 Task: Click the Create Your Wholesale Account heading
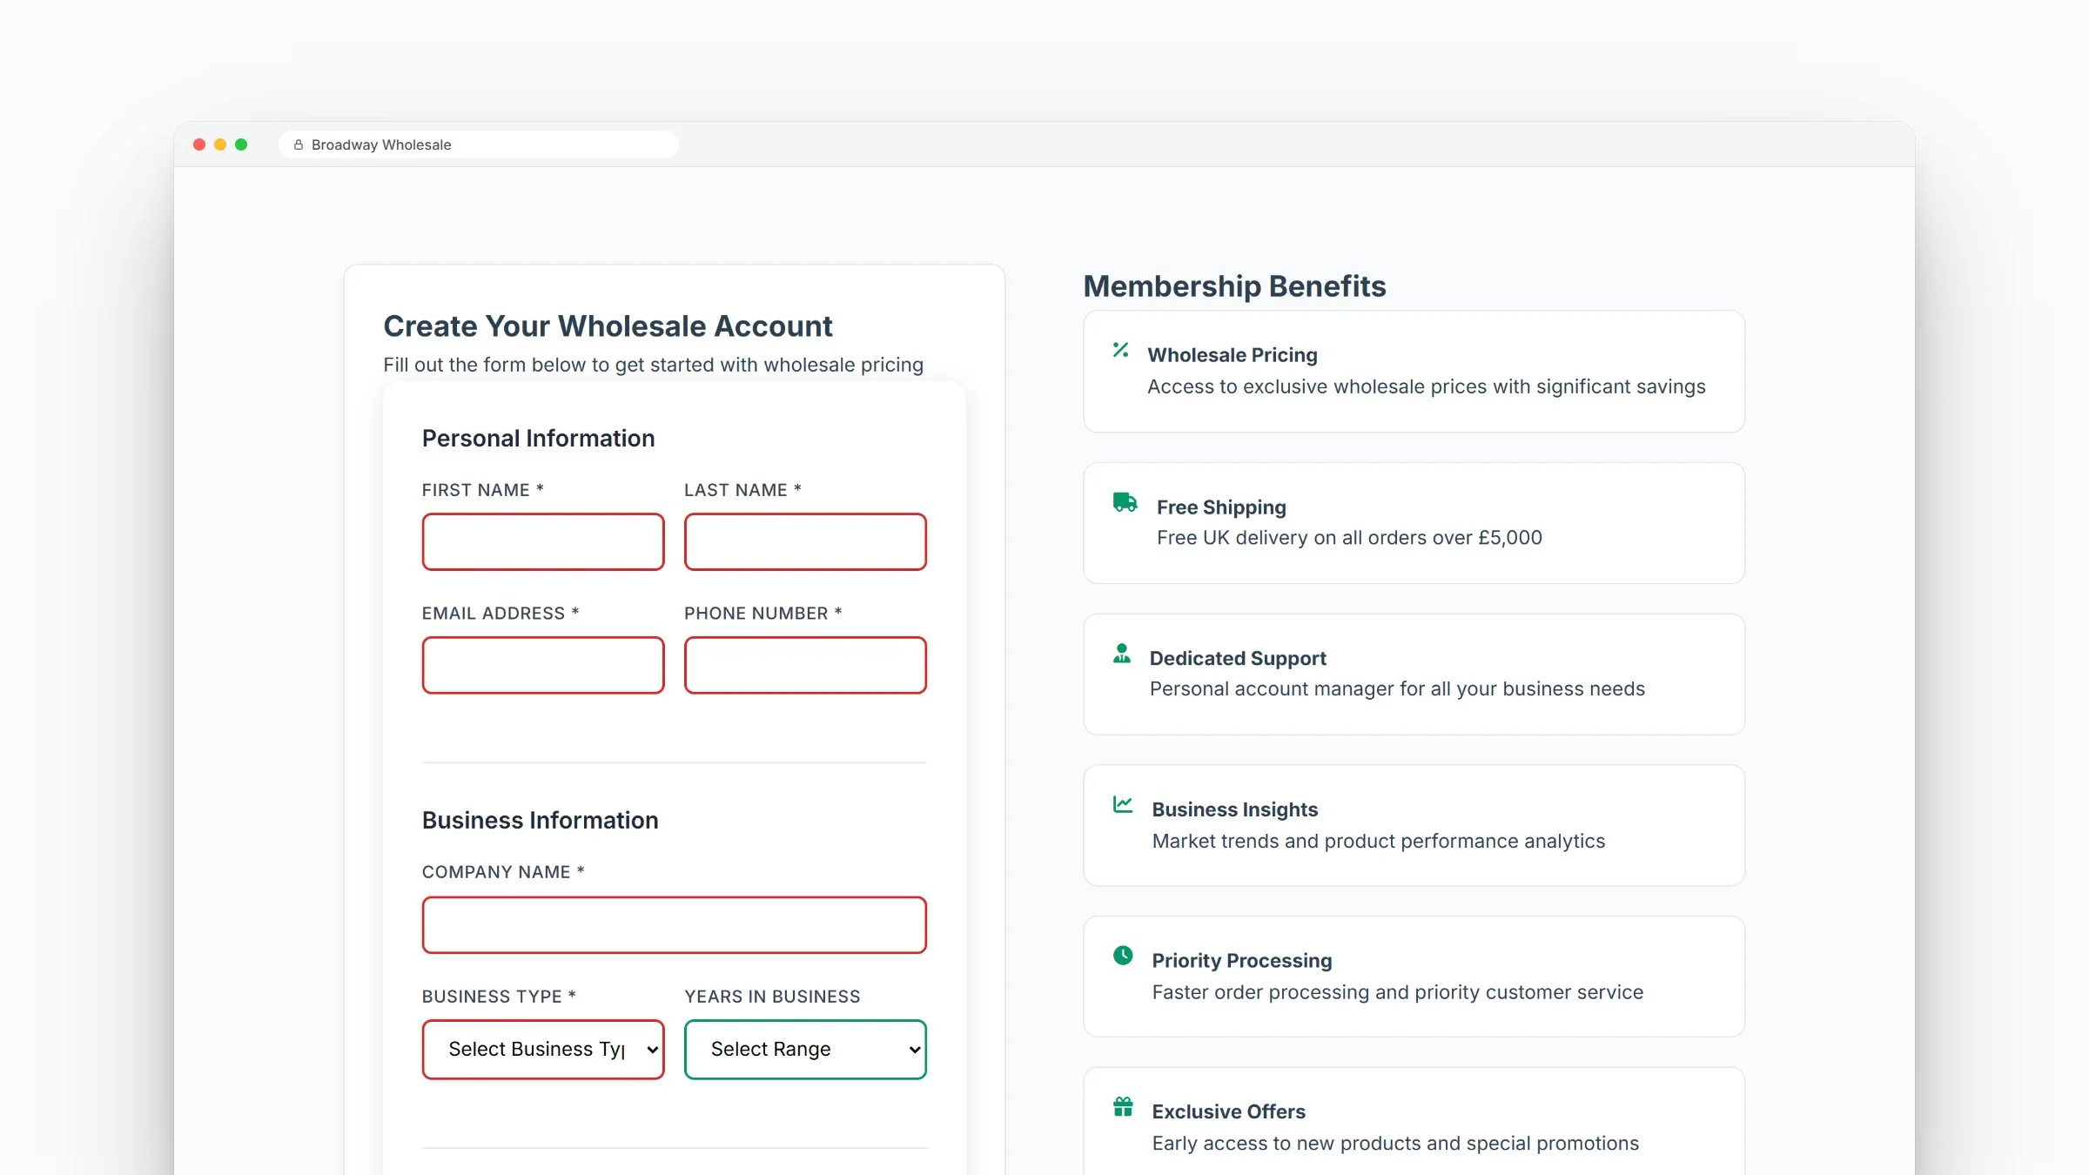(x=608, y=326)
